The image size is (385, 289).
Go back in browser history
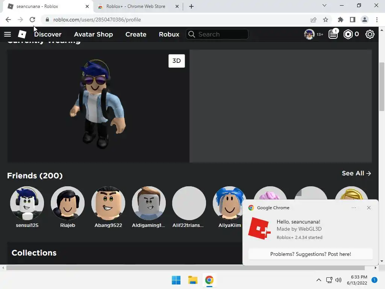tap(8, 20)
